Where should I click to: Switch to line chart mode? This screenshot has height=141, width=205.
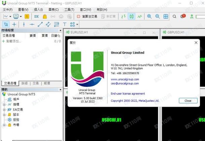(139, 16)
